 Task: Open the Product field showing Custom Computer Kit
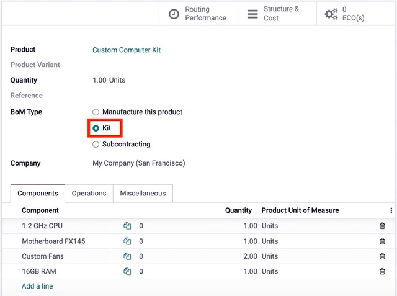127,50
